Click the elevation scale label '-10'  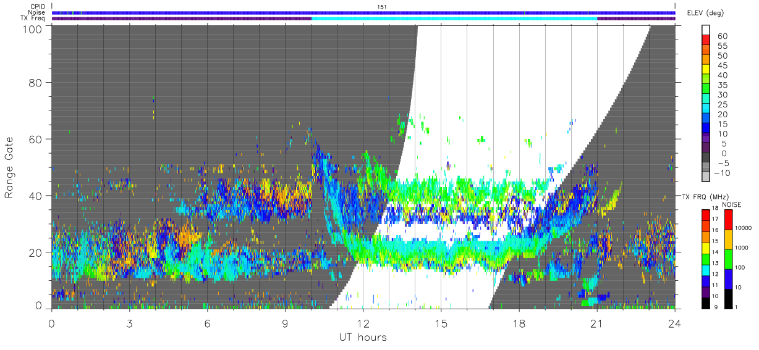tap(722, 173)
